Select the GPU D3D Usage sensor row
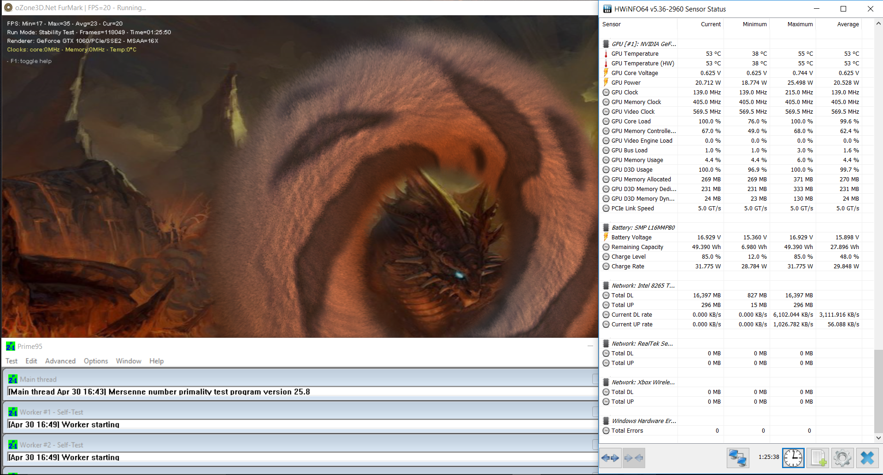883x475 pixels. [x=736, y=170]
